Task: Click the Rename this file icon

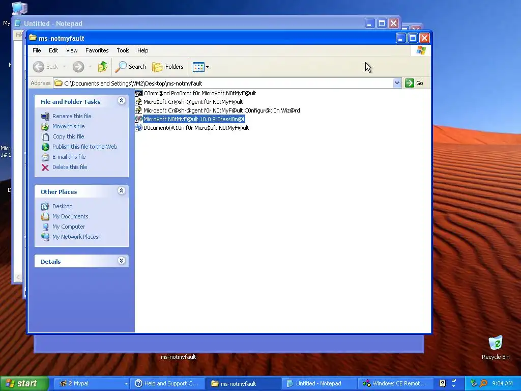Action: tap(45, 116)
